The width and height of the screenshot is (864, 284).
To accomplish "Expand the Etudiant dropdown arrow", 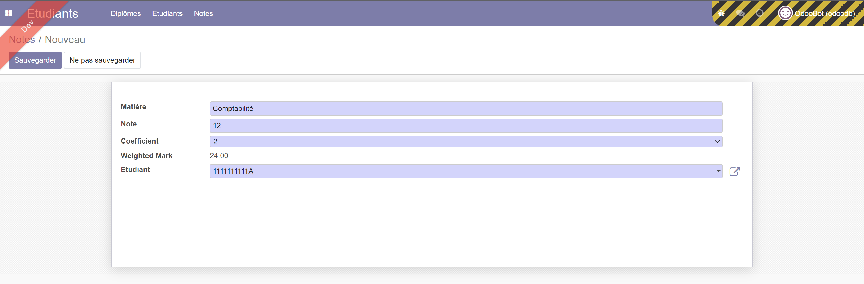I will coord(718,171).
